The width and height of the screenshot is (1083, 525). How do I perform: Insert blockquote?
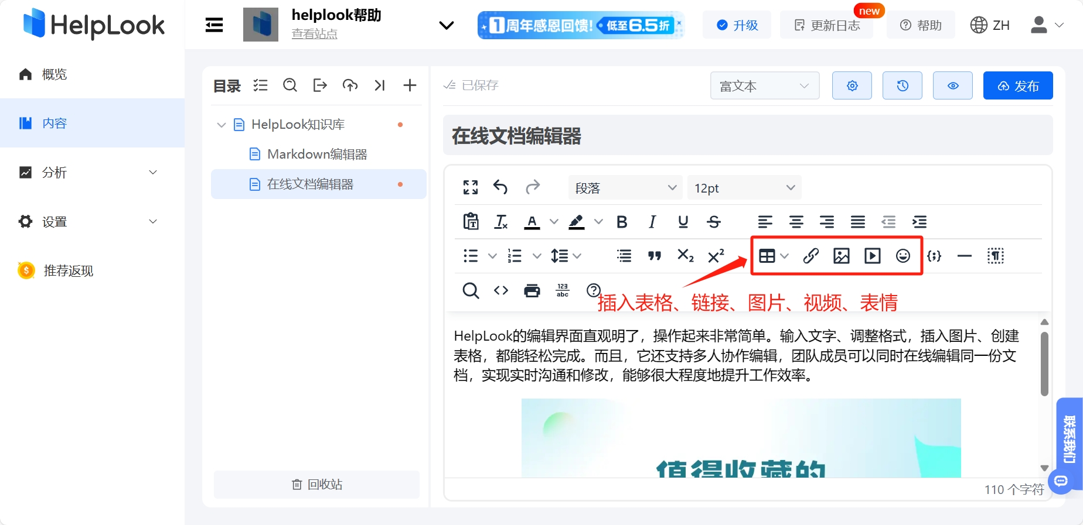pos(655,256)
